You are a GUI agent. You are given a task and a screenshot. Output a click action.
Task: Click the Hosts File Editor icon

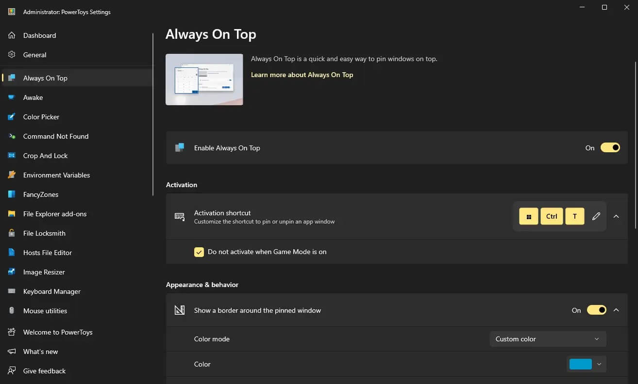[12, 253]
